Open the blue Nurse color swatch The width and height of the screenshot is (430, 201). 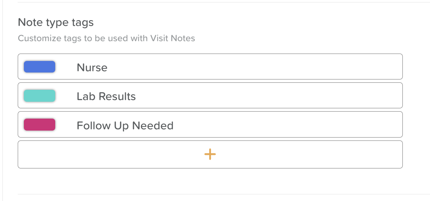40,67
